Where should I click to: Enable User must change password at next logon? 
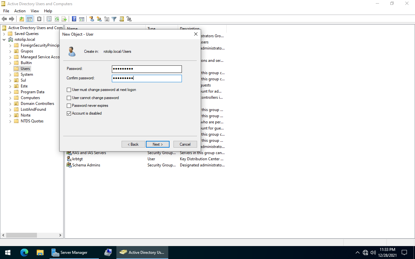coord(69,90)
